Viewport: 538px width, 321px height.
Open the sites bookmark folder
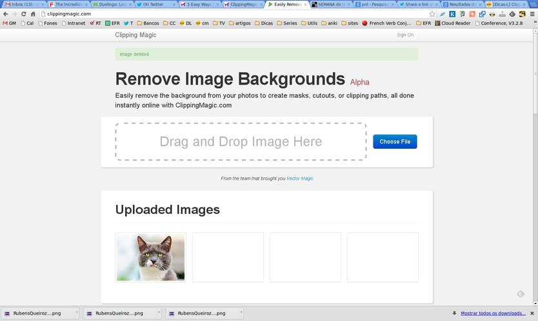click(350, 23)
